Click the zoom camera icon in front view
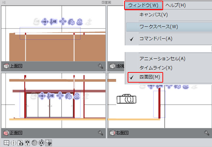Image resolution: width=212 pixels, height=147 pixels. (50, 96)
